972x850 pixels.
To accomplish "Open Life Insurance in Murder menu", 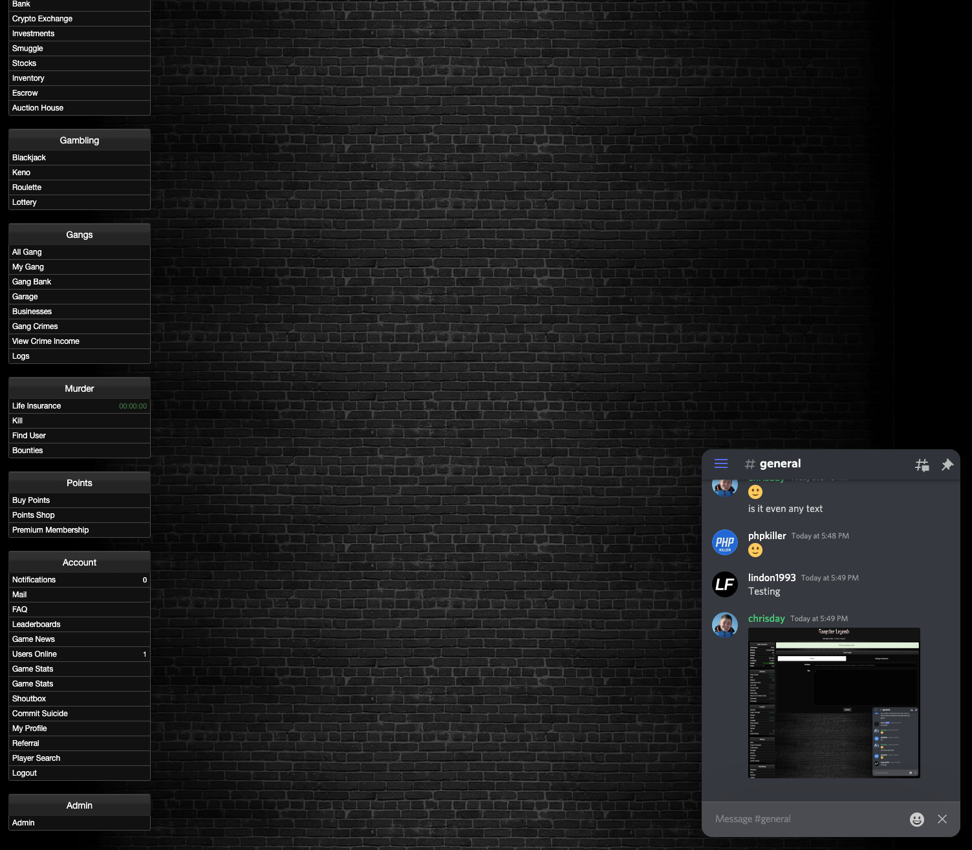I will tap(36, 406).
